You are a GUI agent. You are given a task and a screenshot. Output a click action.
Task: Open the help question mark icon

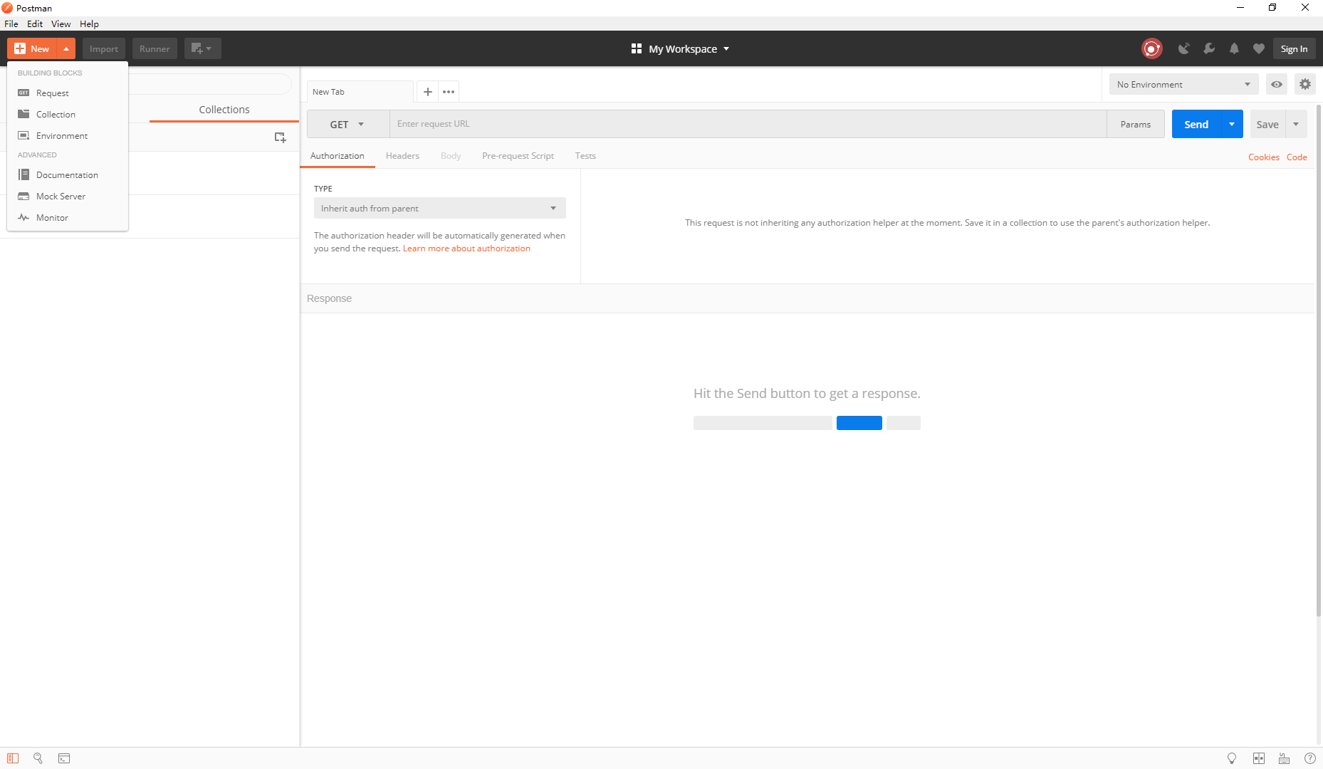1309,758
